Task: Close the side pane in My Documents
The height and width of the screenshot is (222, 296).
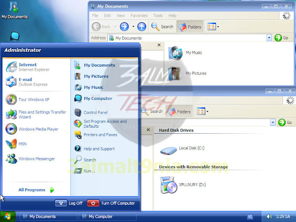Action: click(x=159, y=45)
